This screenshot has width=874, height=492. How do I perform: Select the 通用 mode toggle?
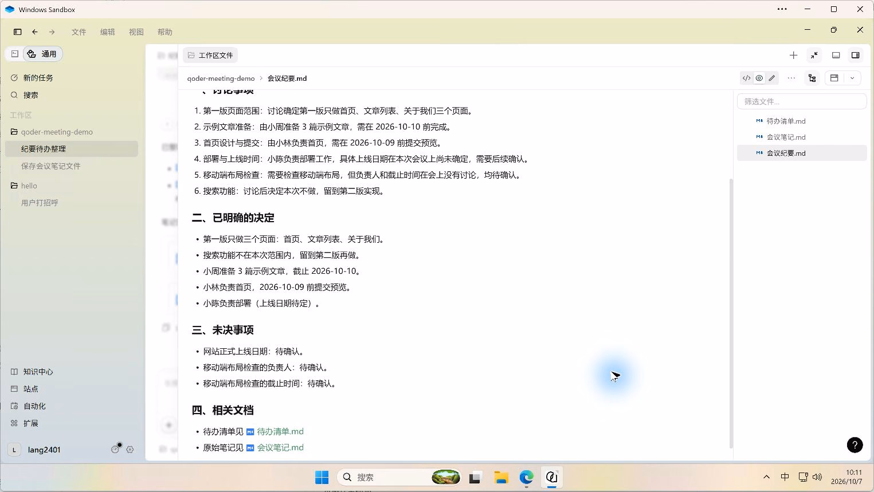pyautogui.click(x=42, y=54)
